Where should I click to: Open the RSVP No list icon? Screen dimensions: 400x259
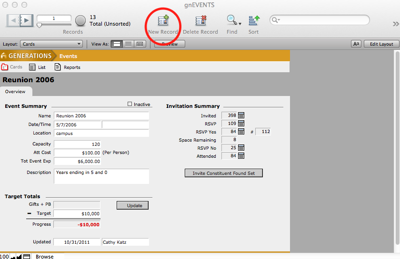pyautogui.click(x=241, y=148)
